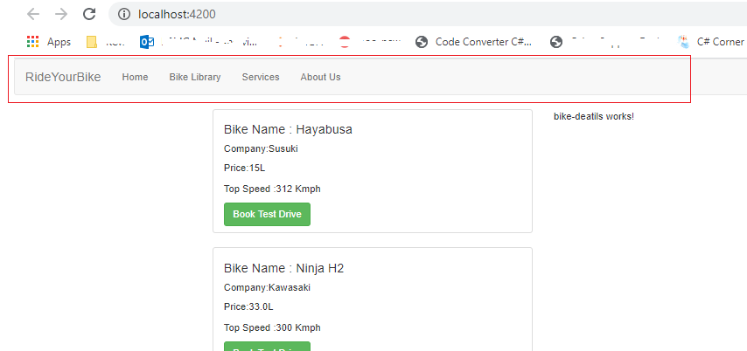
Task: Click the 'Price:33.0L' text
Action: pos(248,306)
